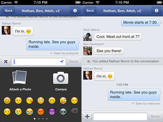Tap 'You added Nathan Borror' notice, right screen
The width and height of the screenshot is (163, 122).
(x=122, y=61)
